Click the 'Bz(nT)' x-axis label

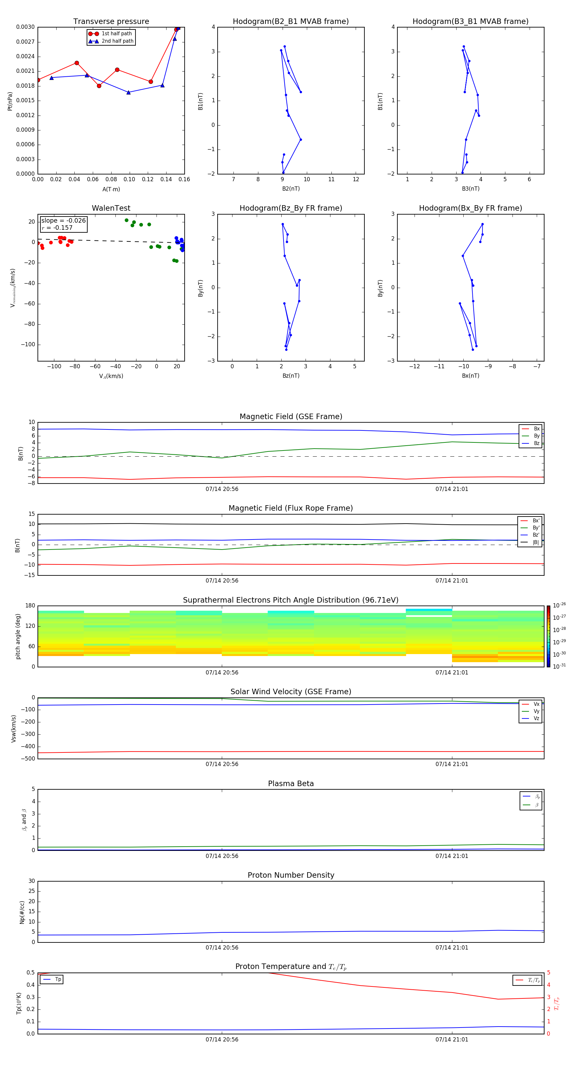[291, 376]
